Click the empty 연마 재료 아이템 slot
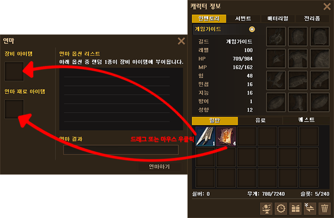This screenshot has height=218, width=334. click(x=14, y=109)
